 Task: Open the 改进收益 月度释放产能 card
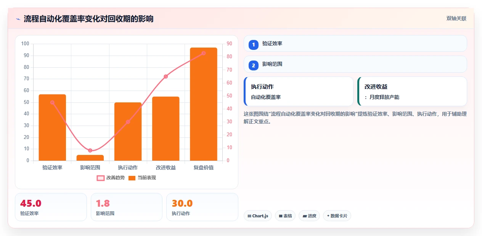pyautogui.click(x=412, y=91)
